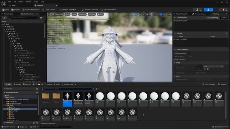Image resolution: width=230 pixels, height=129 pixels.
Task: Click the viewport camera speed icon
Action: pyautogui.click(x=169, y=14)
